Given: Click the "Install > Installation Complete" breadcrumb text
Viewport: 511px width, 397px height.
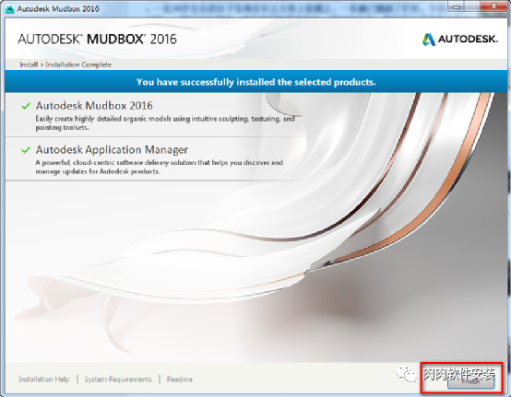Looking at the screenshot, I should pos(65,64).
